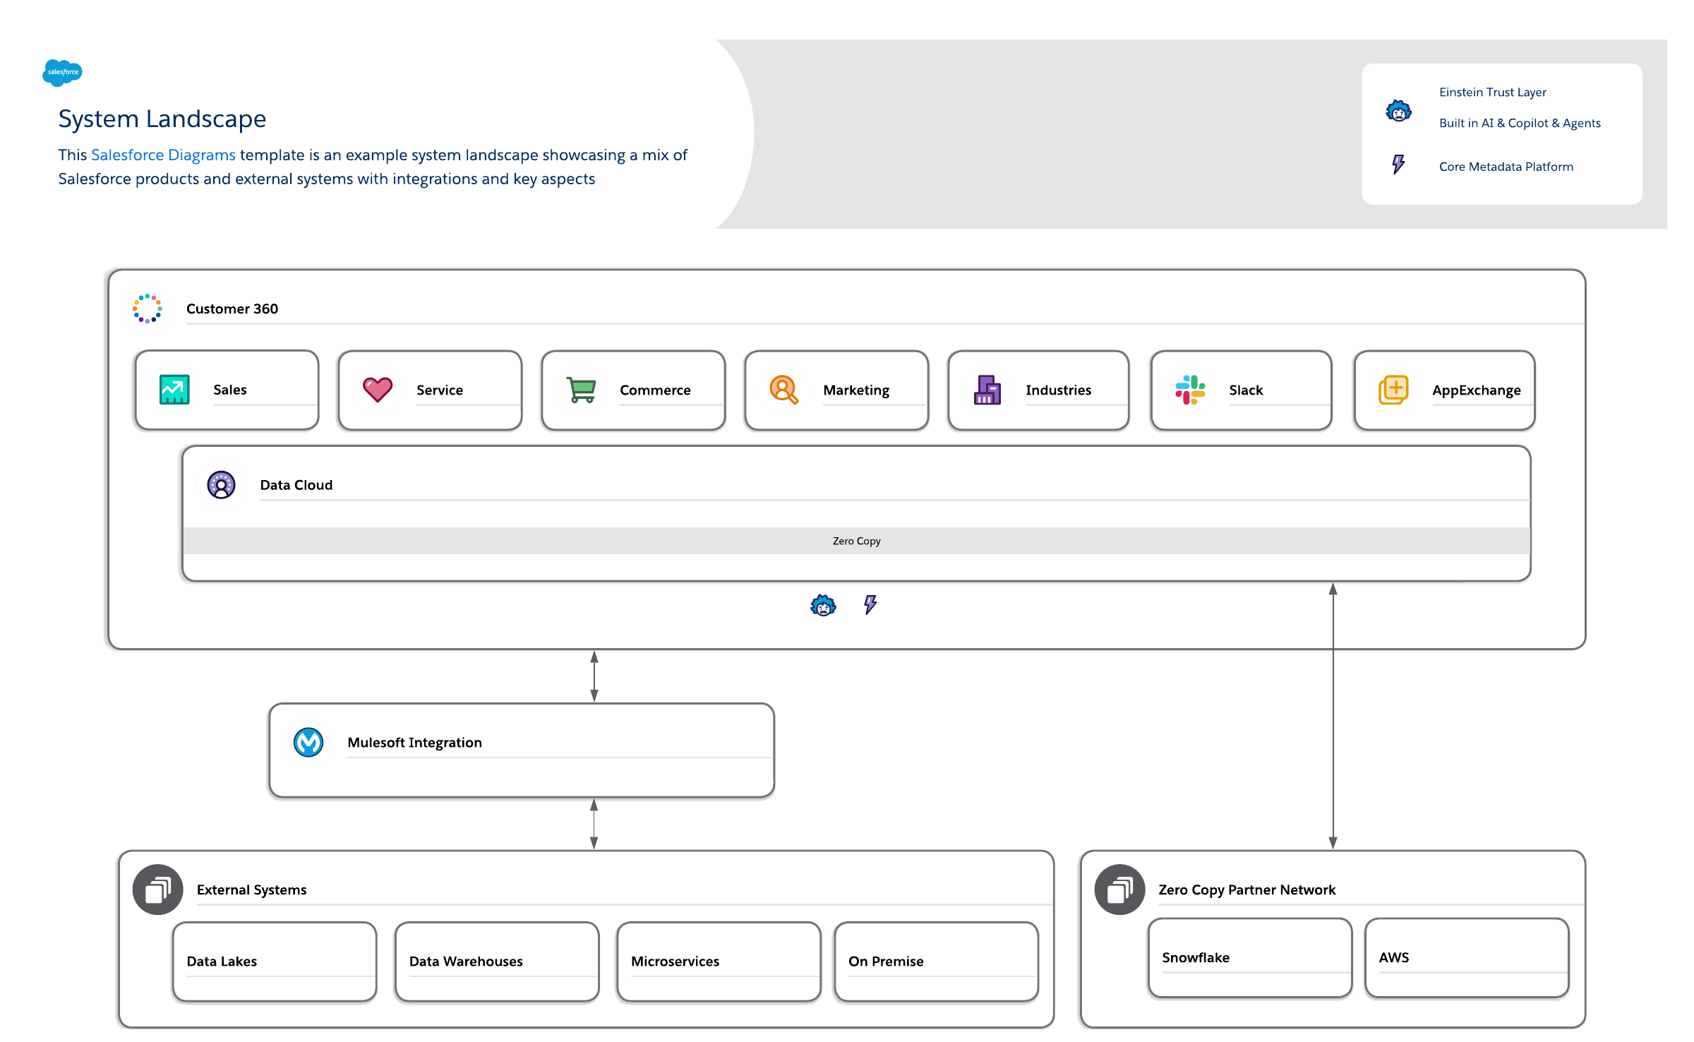Screen dimensions: 1694x1042
Task: Select the Zero Copy gray bar
Action: point(856,541)
